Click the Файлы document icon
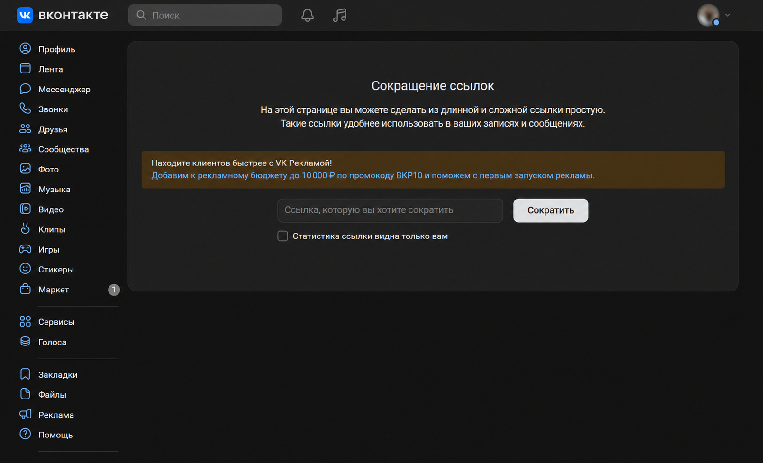This screenshot has height=463, width=763. 25,394
